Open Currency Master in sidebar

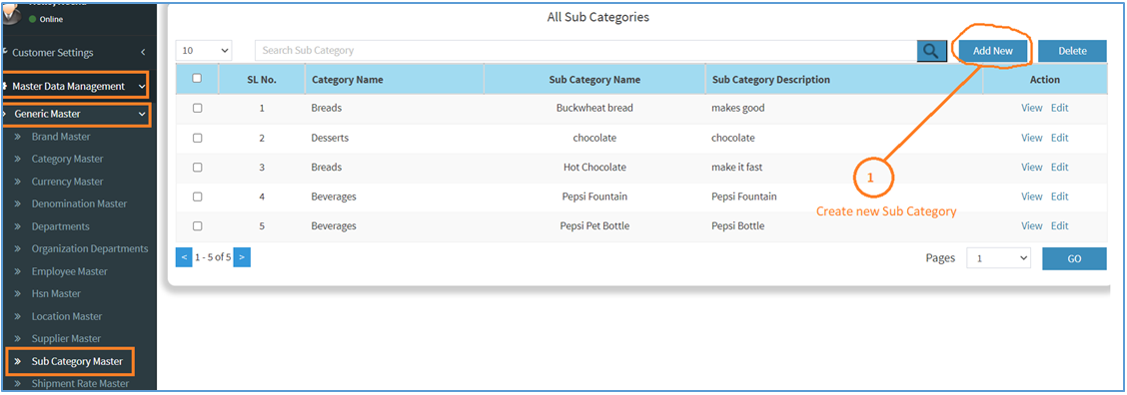tap(68, 182)
